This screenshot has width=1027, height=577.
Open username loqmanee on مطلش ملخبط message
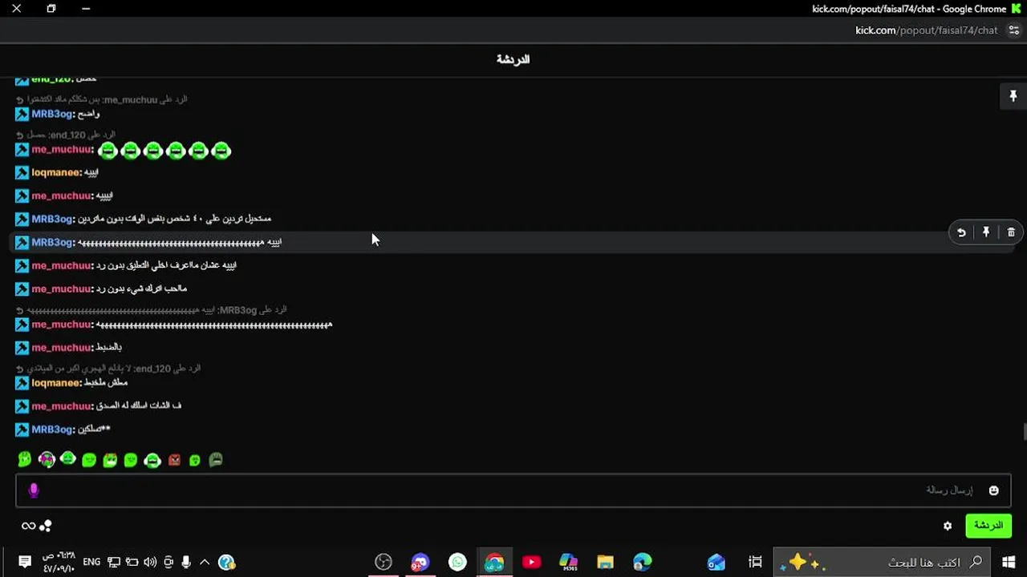click(56, 382)
